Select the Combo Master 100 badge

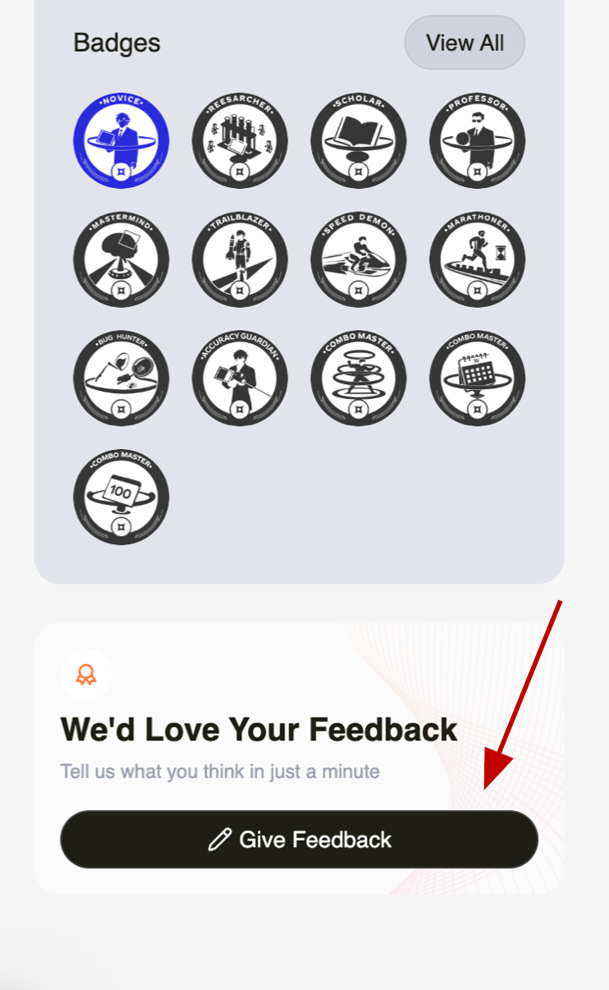[121, 497]
